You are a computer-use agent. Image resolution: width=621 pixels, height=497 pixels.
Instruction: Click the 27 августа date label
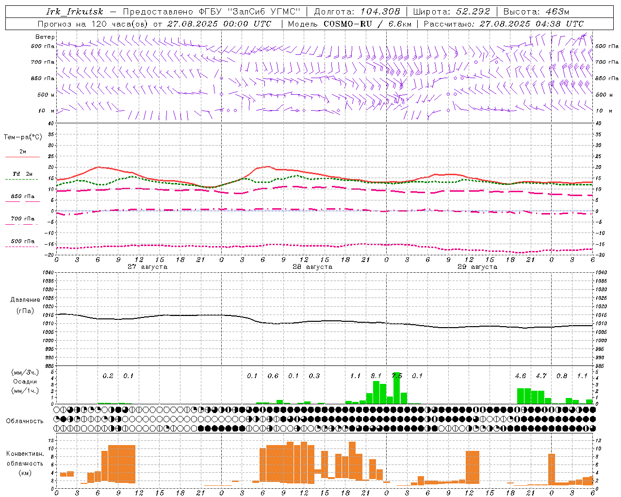pyautogui.click(x=147, y=267)
